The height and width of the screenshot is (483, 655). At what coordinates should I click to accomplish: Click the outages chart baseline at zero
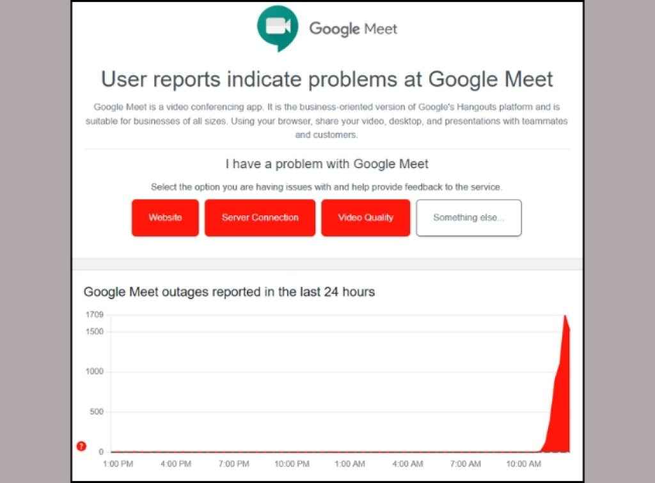(x=320, y=450)
